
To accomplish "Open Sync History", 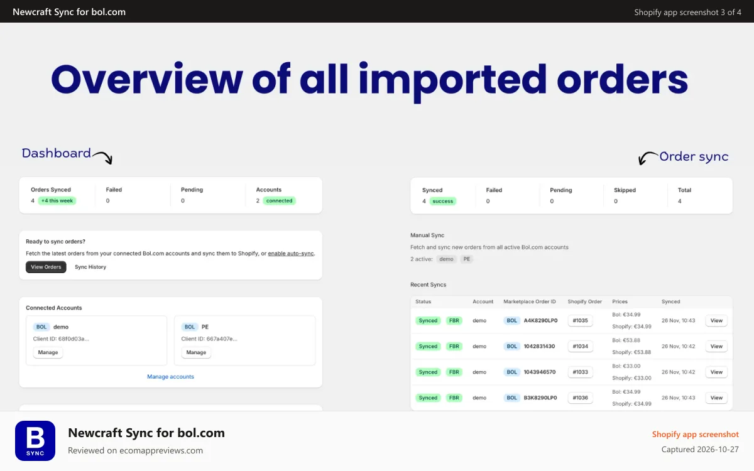I will (90, 267).
